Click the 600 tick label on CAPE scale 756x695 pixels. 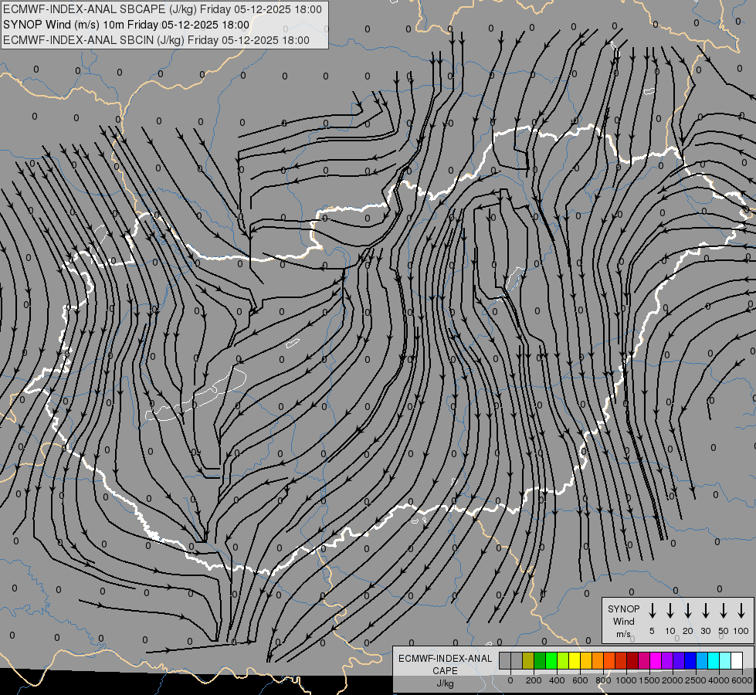[580, 680]
